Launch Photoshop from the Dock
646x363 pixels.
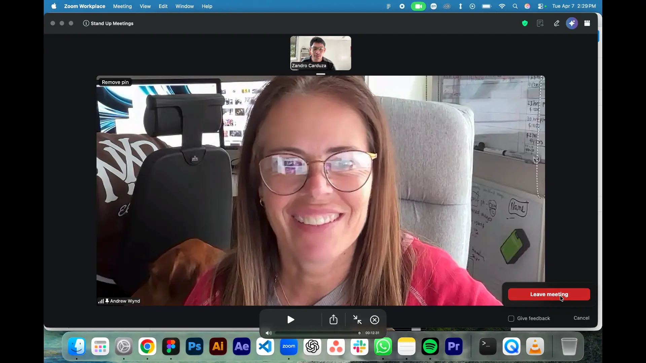click(194, 347)
